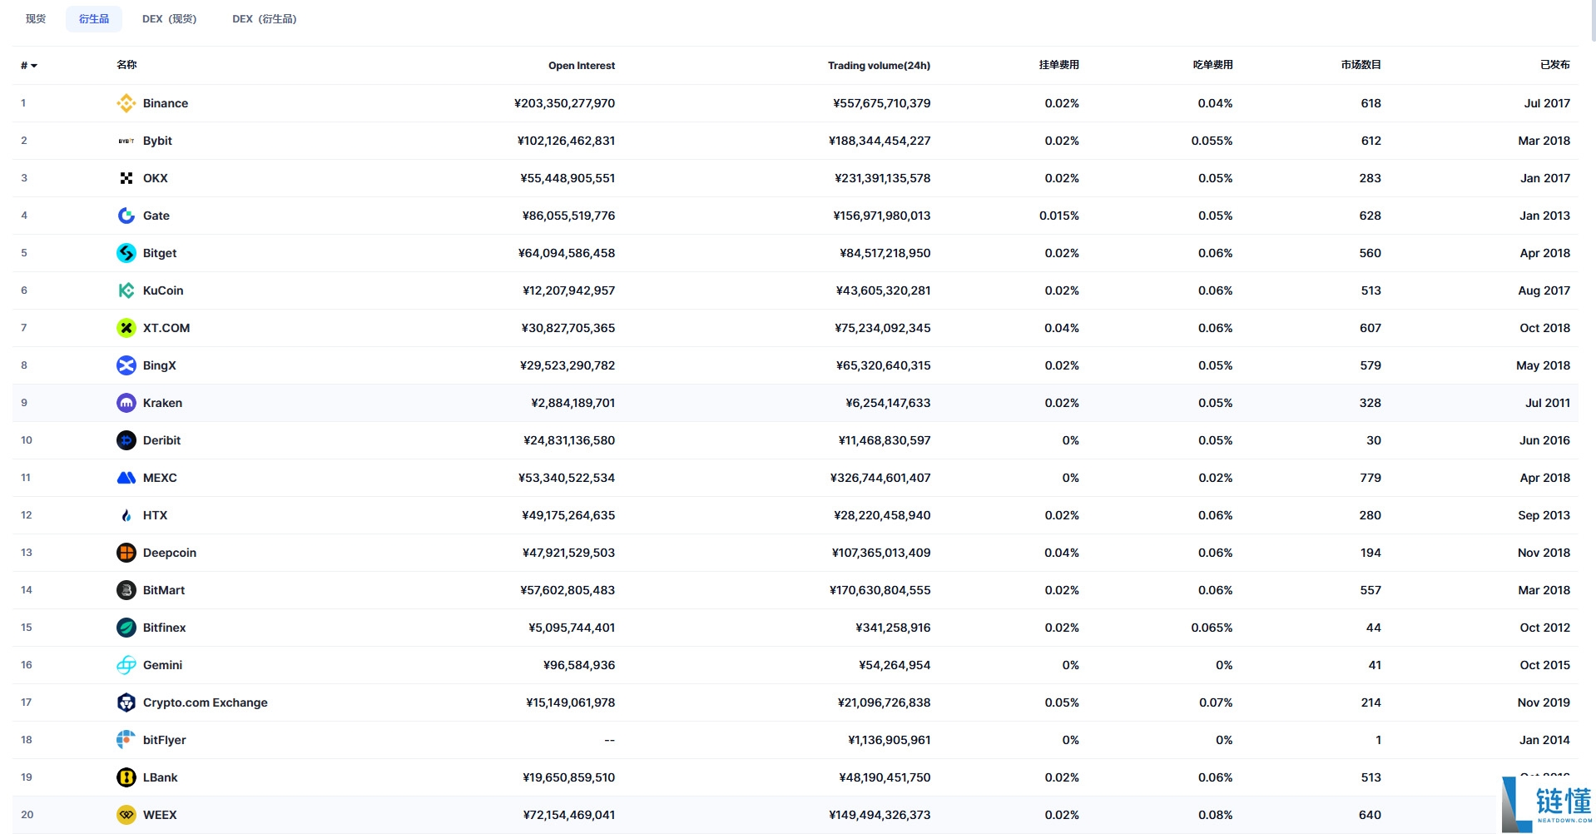Click the XT.COM green logo
The width and height of the screenshot is (1596, 834).
(126, 328)
